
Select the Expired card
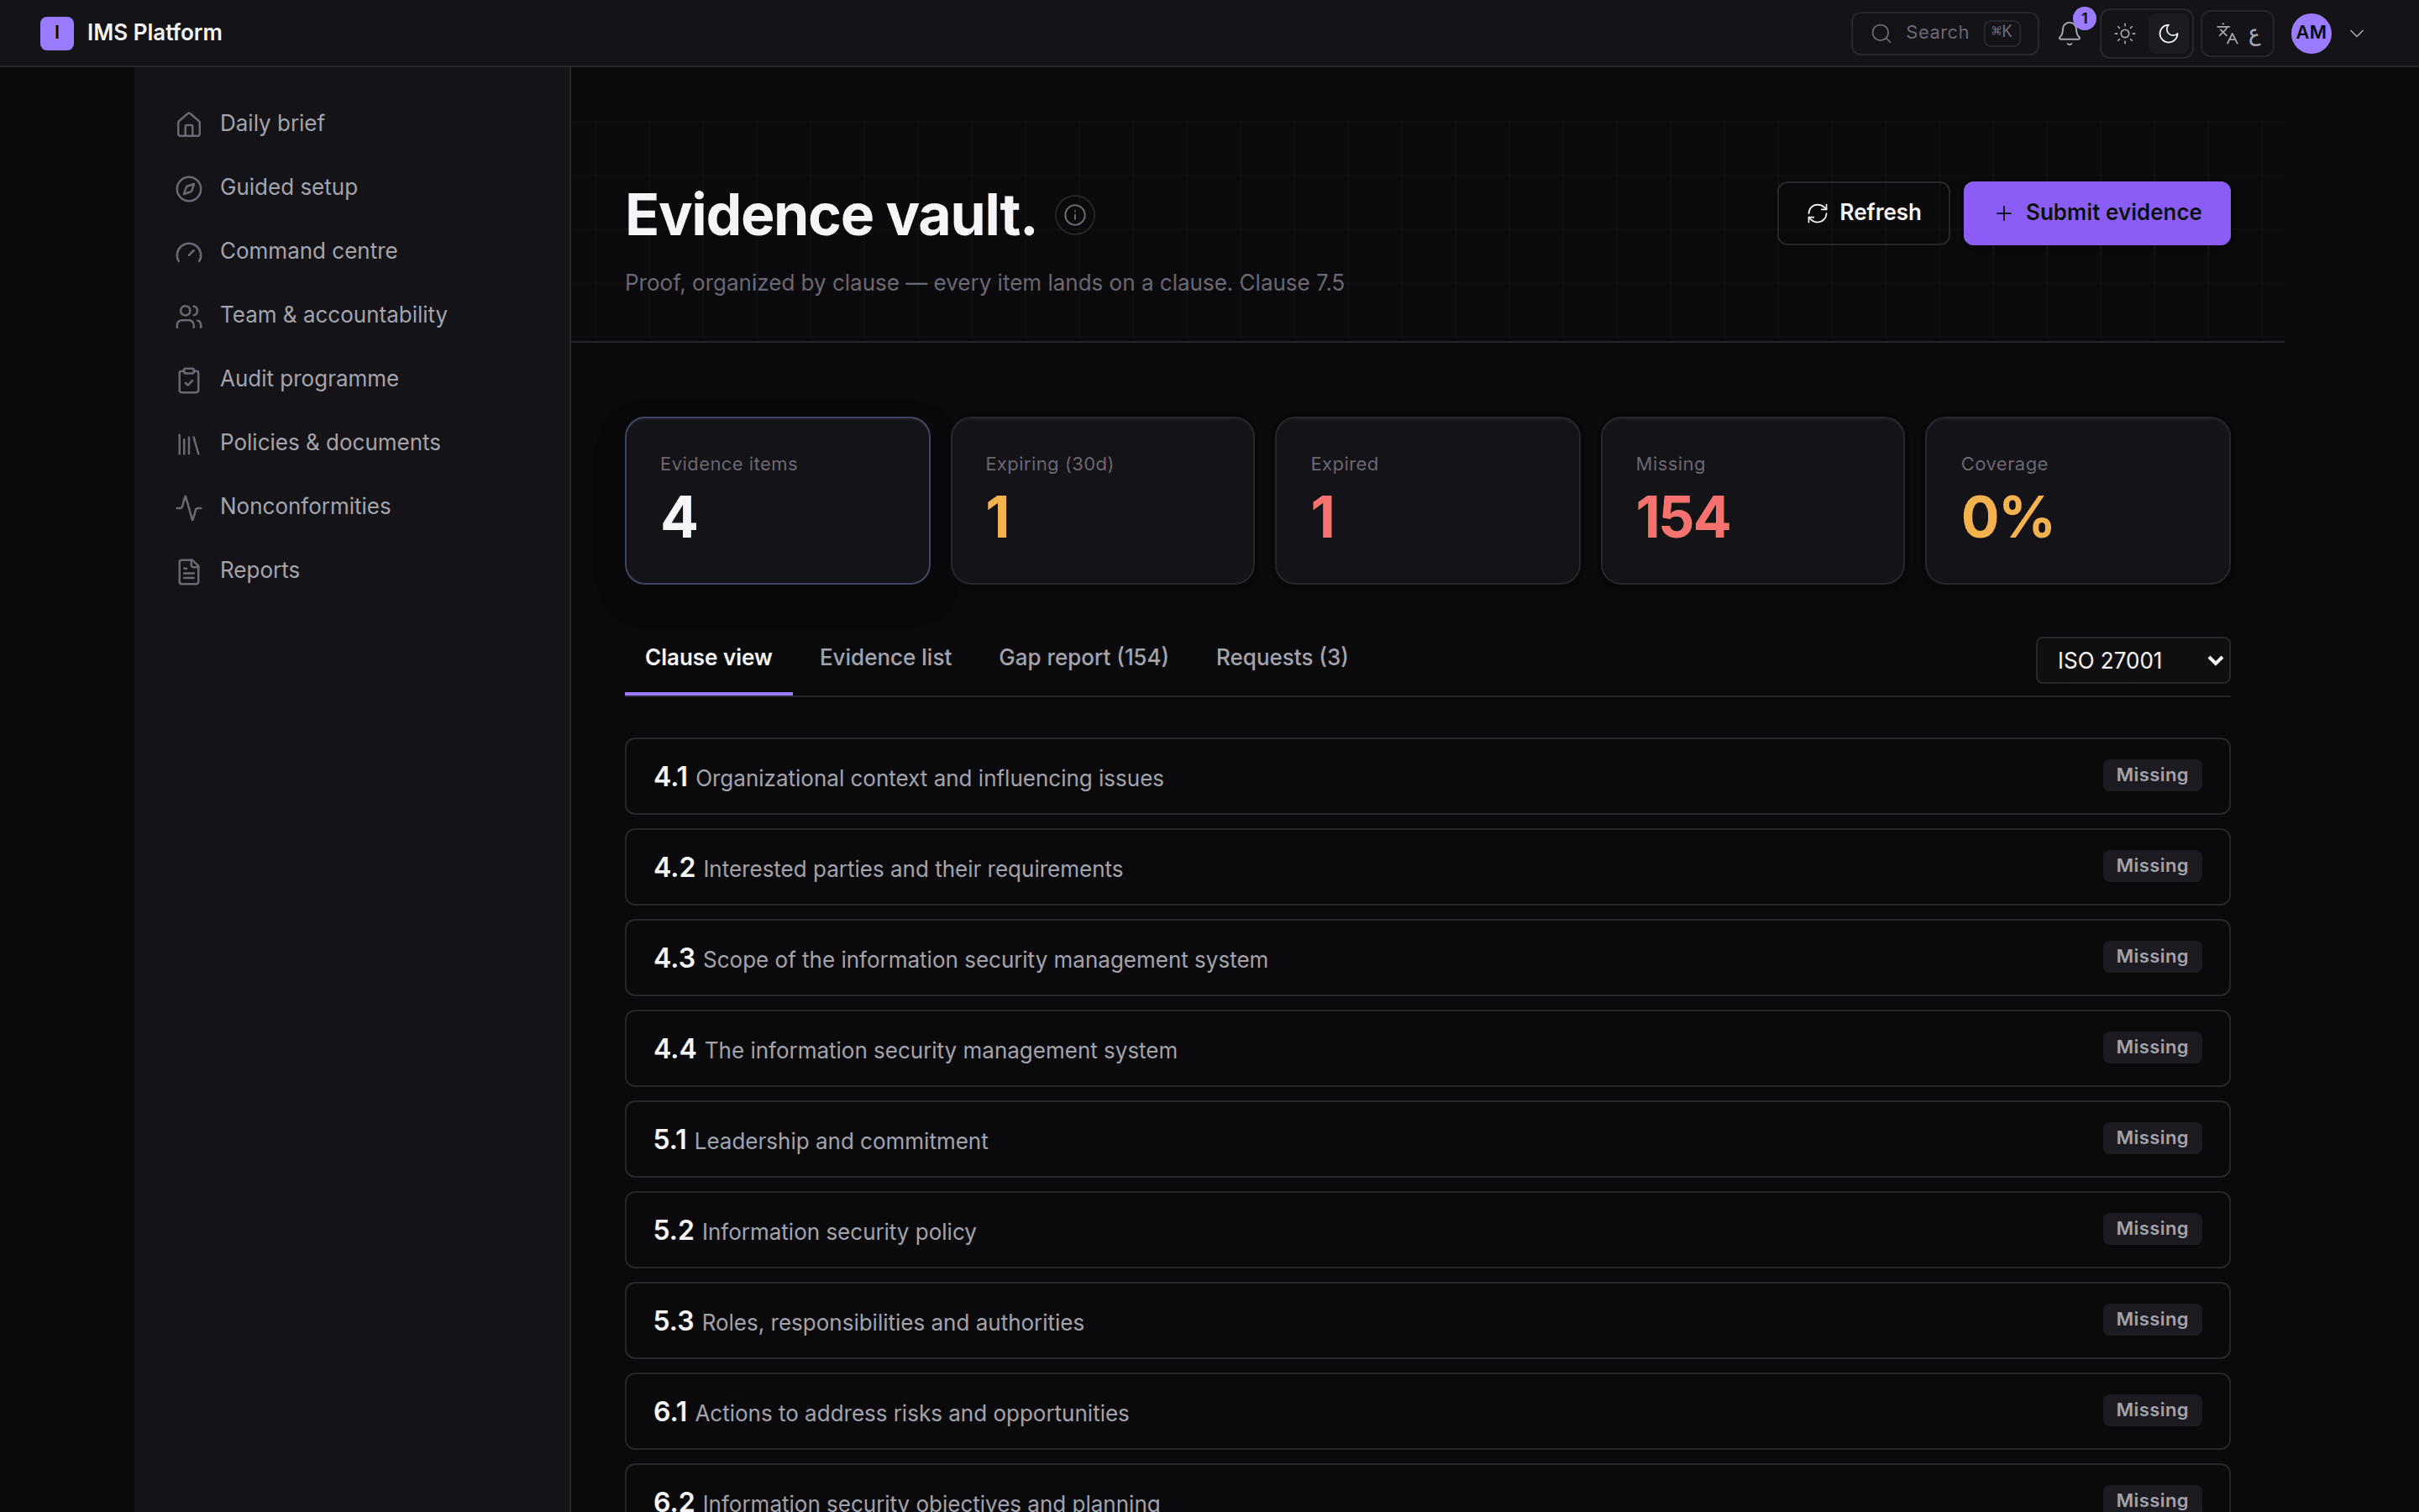pos(1427,500)
